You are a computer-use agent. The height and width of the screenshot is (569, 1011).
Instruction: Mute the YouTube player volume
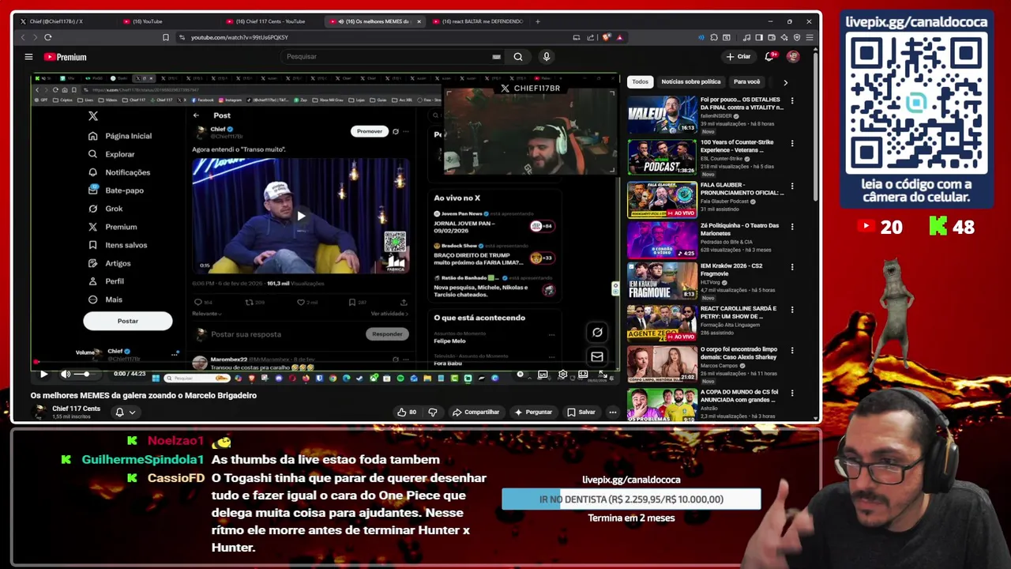(x=66, y=374)
